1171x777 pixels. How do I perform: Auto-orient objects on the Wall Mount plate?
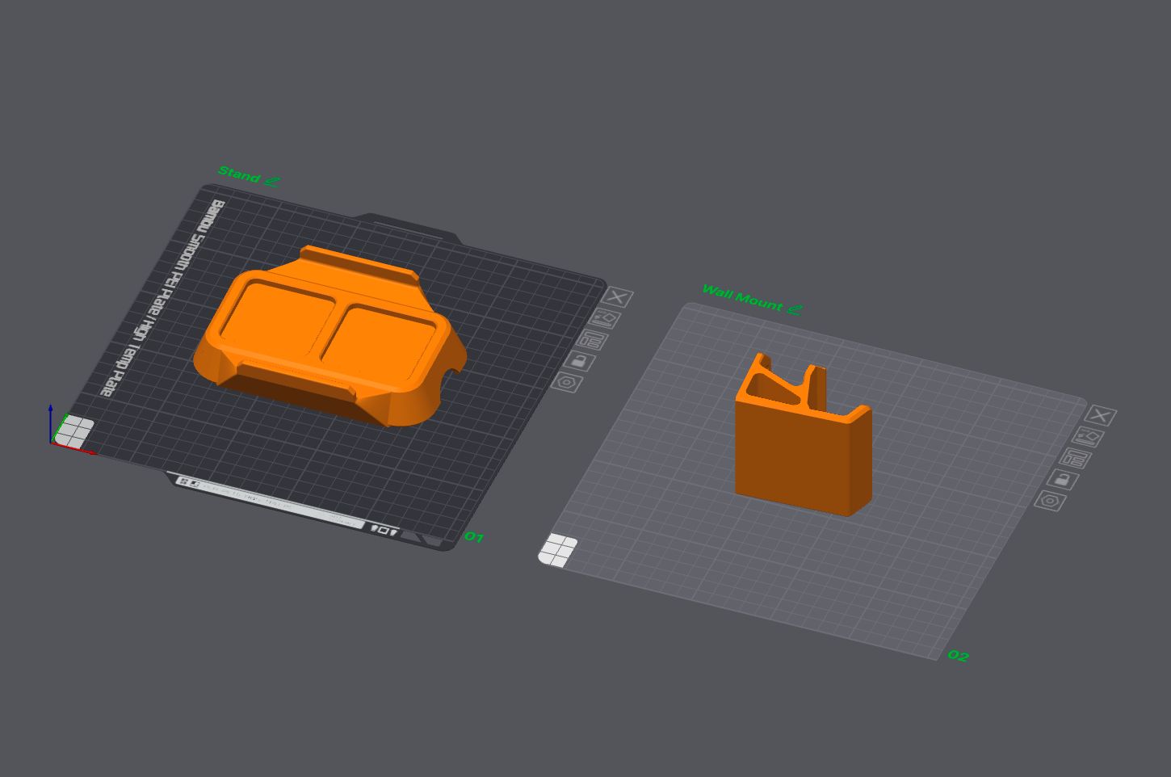(x=1087, y=437)
